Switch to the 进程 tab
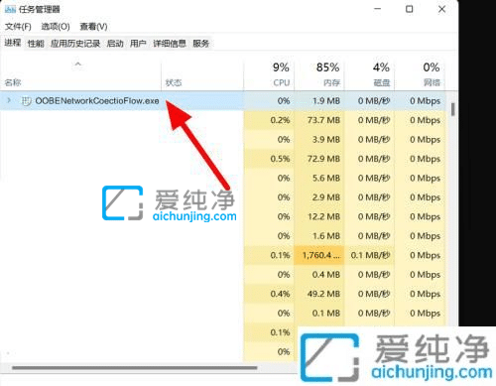Image resolution: width=496 pixels, height=386 pixels. pos(13,43)
